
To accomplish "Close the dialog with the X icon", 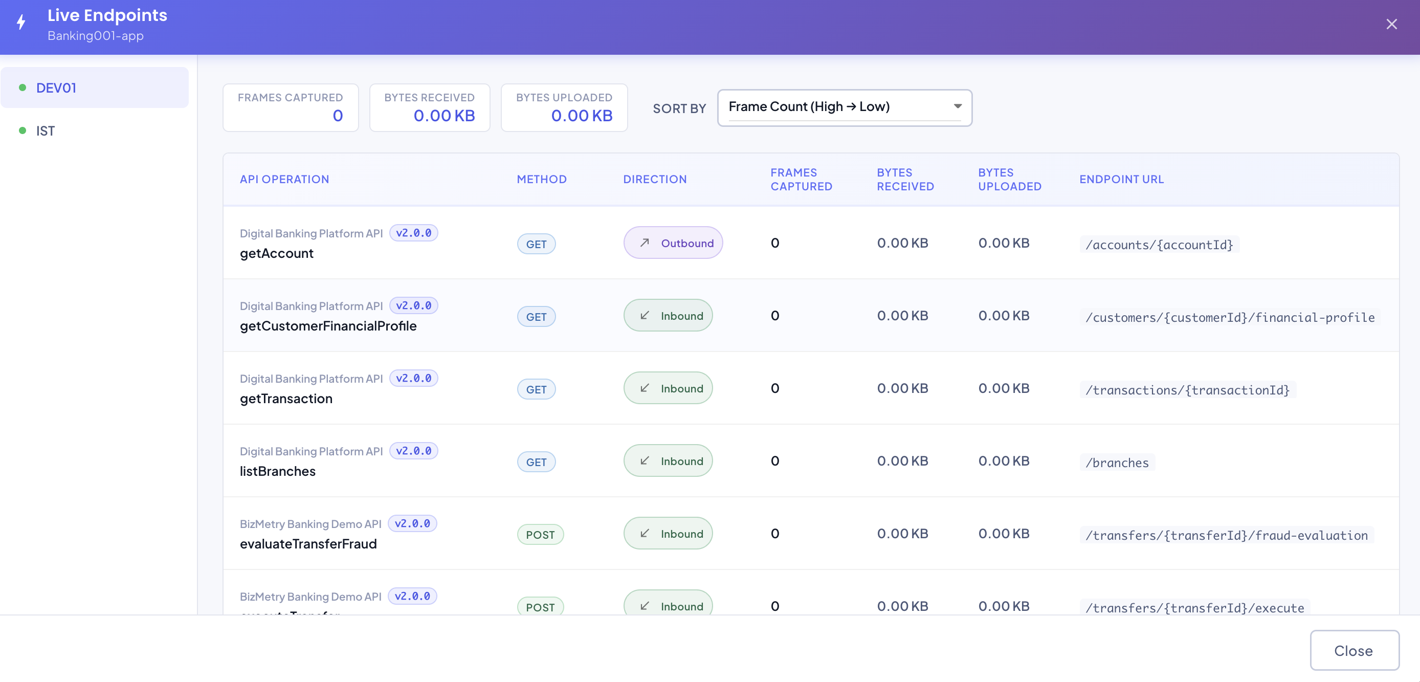I will 1391,24.
